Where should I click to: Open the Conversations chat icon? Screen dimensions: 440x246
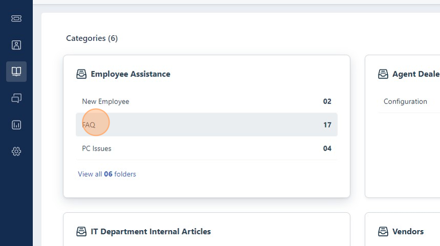pyautogui.click(x=16, y=98)
